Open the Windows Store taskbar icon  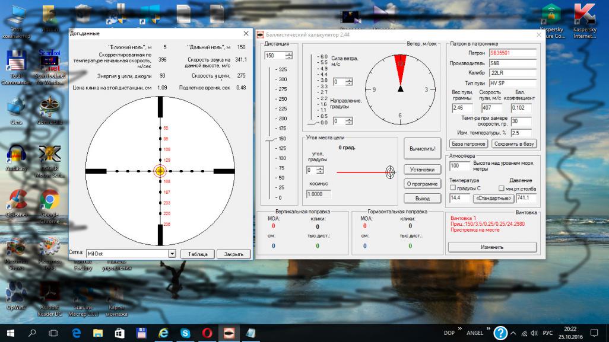(x=119, y=333)
